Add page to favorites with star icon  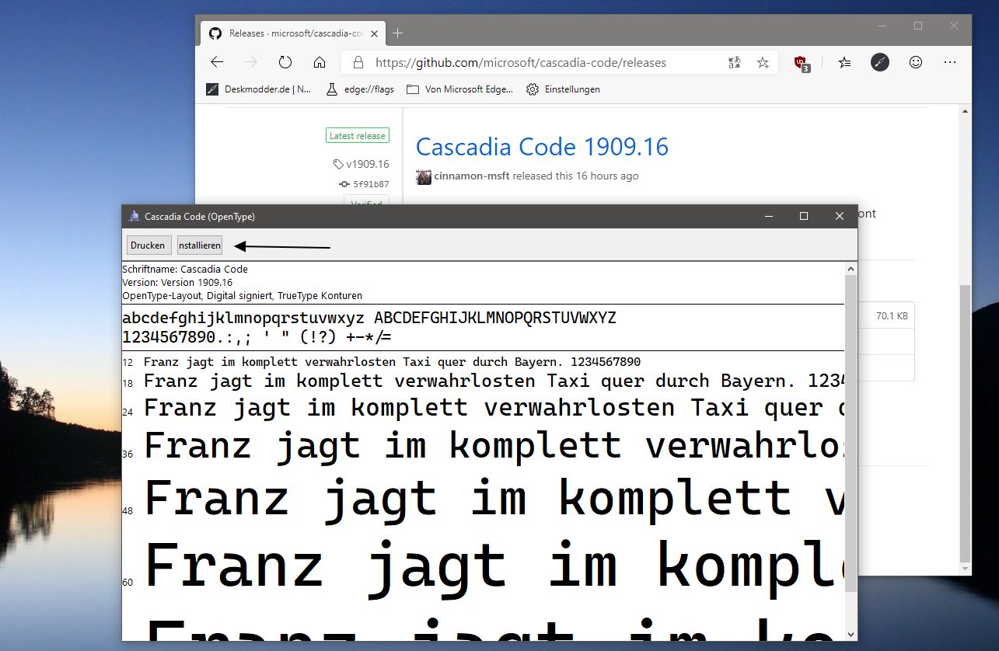[x=763, y=63]
